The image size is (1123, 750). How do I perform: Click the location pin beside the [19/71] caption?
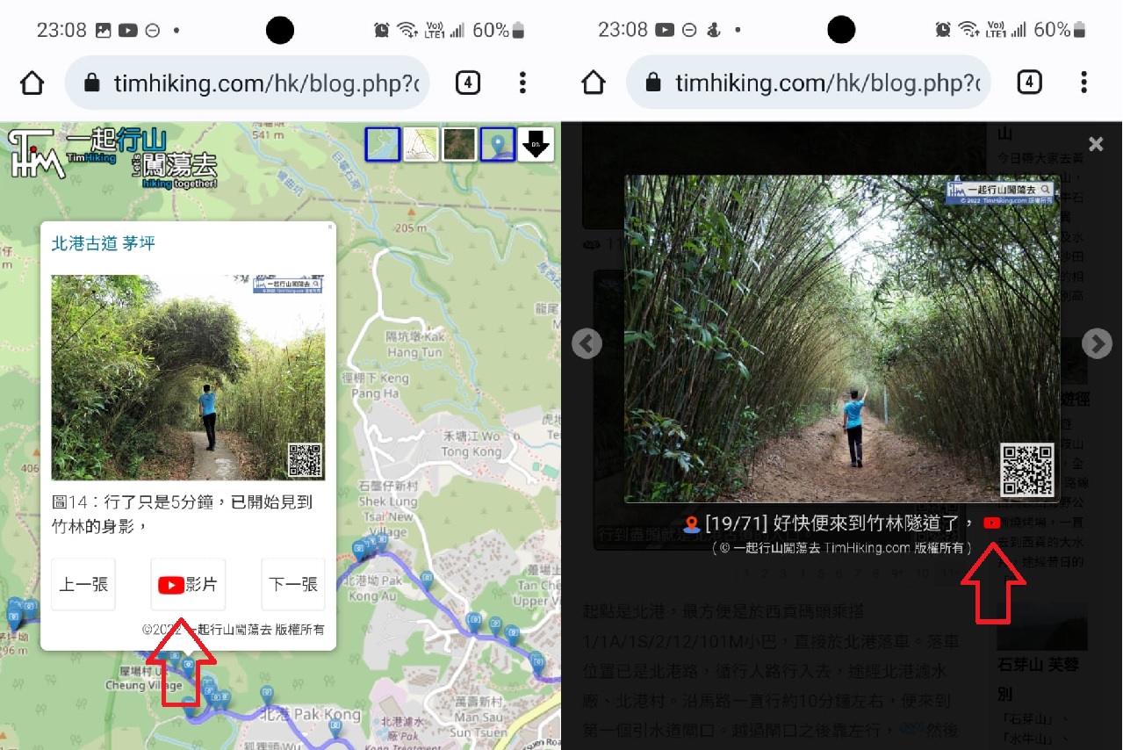coord(692,524)
